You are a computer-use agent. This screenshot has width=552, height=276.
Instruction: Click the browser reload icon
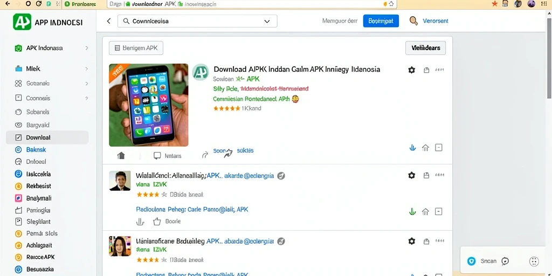click(39, 4)
